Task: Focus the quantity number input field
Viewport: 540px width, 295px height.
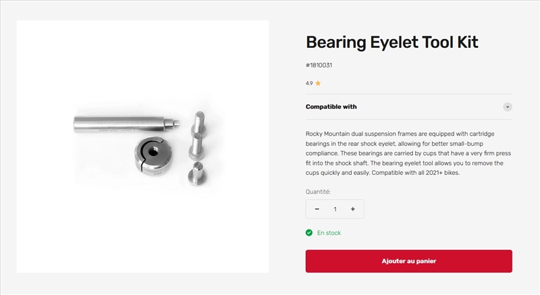Action: point(335,209)
